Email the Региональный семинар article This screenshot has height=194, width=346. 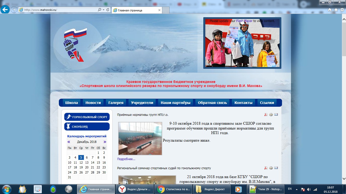276,168
